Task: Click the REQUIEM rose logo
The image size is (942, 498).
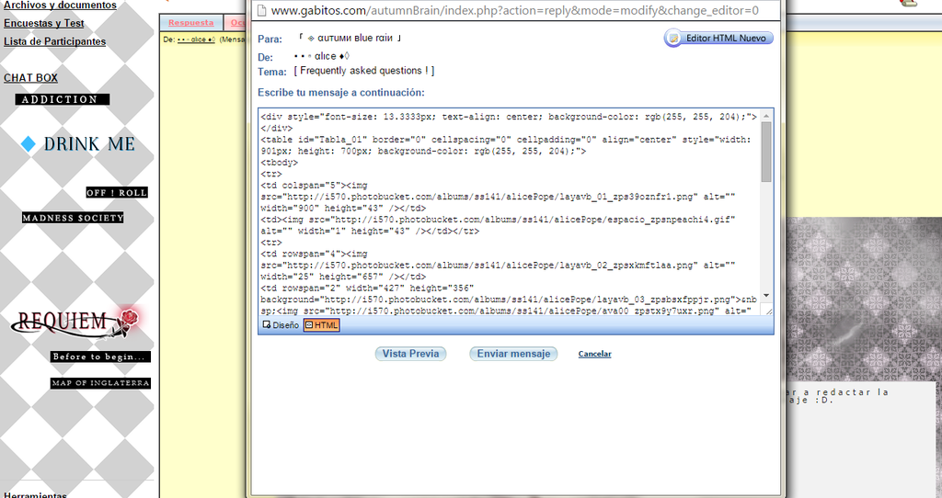Action: (x=78, y=322)
